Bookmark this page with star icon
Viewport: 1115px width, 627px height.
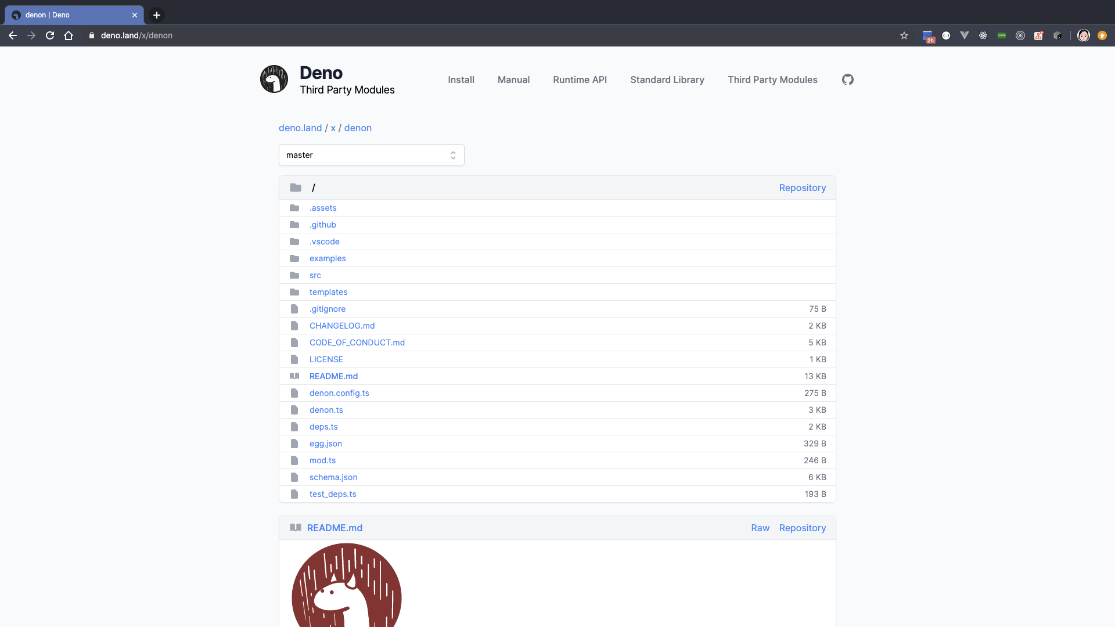coord(904,35)
